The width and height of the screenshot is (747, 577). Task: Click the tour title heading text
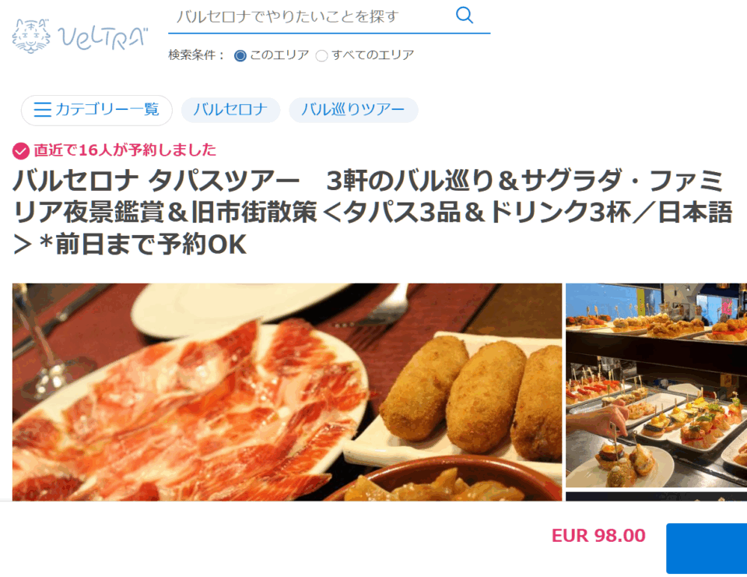tap(372, 213)
